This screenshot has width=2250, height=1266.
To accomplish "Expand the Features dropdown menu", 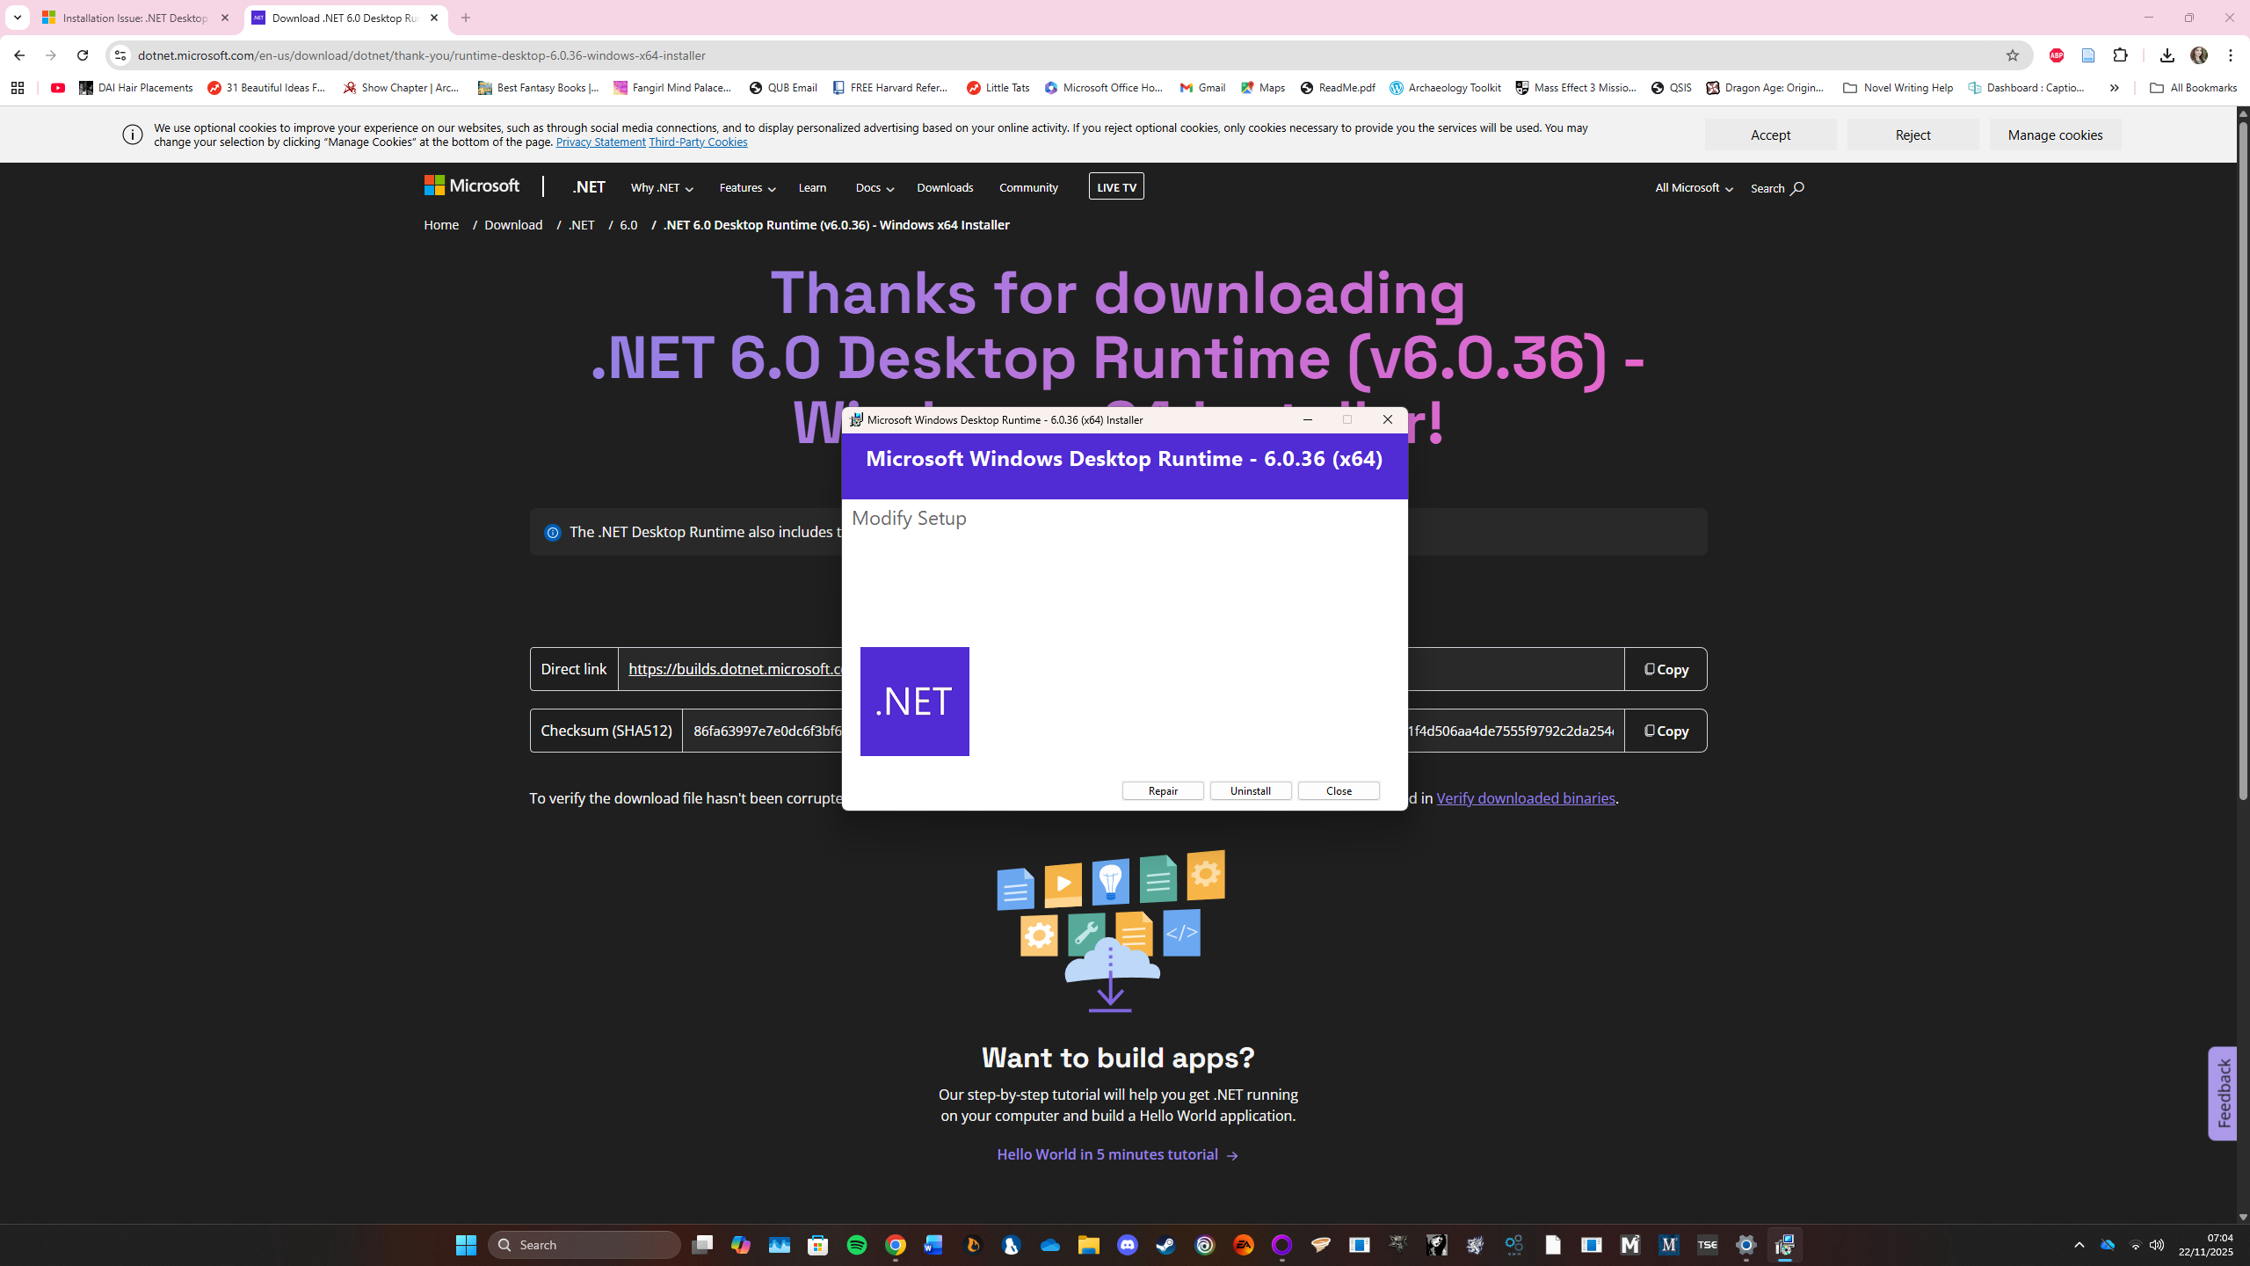I will [746, 188].
